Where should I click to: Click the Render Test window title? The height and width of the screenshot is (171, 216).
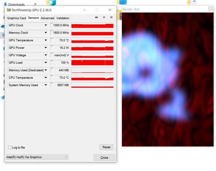(x=131, y=9)
